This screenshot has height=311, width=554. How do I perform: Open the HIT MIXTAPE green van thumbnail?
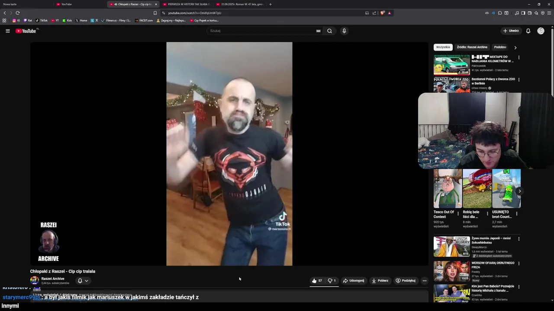point(451,65)
